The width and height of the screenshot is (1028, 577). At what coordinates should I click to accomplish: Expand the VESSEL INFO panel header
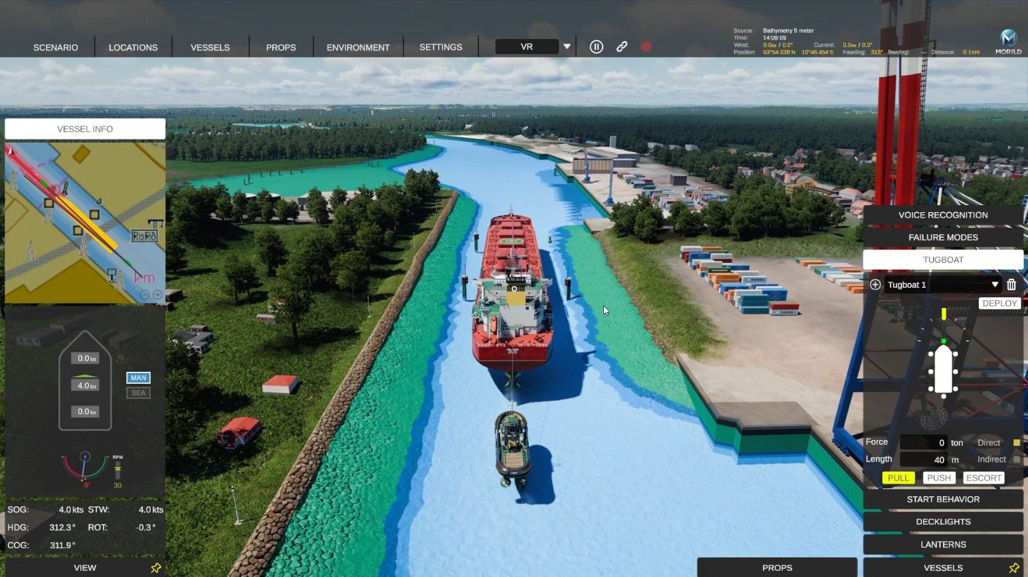(85, 129)
